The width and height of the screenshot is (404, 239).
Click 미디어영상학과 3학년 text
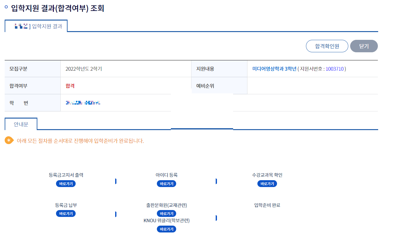(274, 69)
